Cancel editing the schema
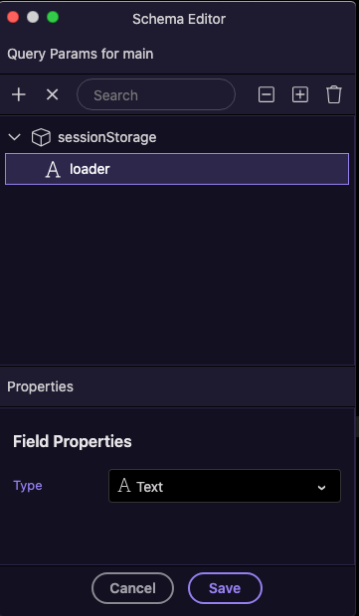359x616 pixels. (132, 588)
